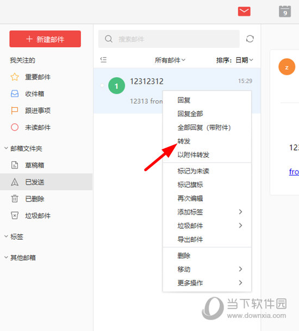This screenshot has width=299, height=331.
Task: Click the trash can icon for 已删除
Action: (x=15, y=198)
